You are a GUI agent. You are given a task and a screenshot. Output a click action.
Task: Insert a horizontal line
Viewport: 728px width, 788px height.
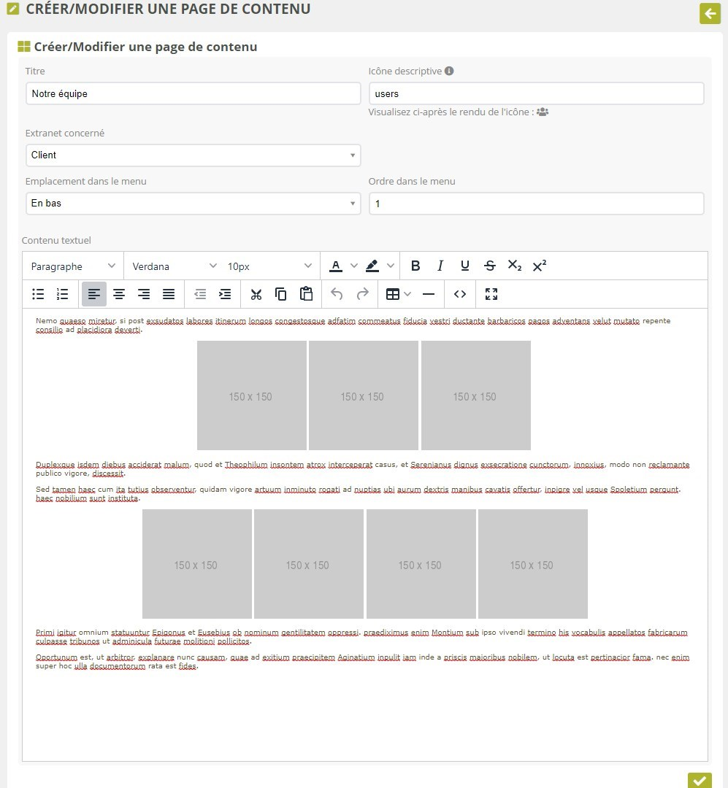429,294
